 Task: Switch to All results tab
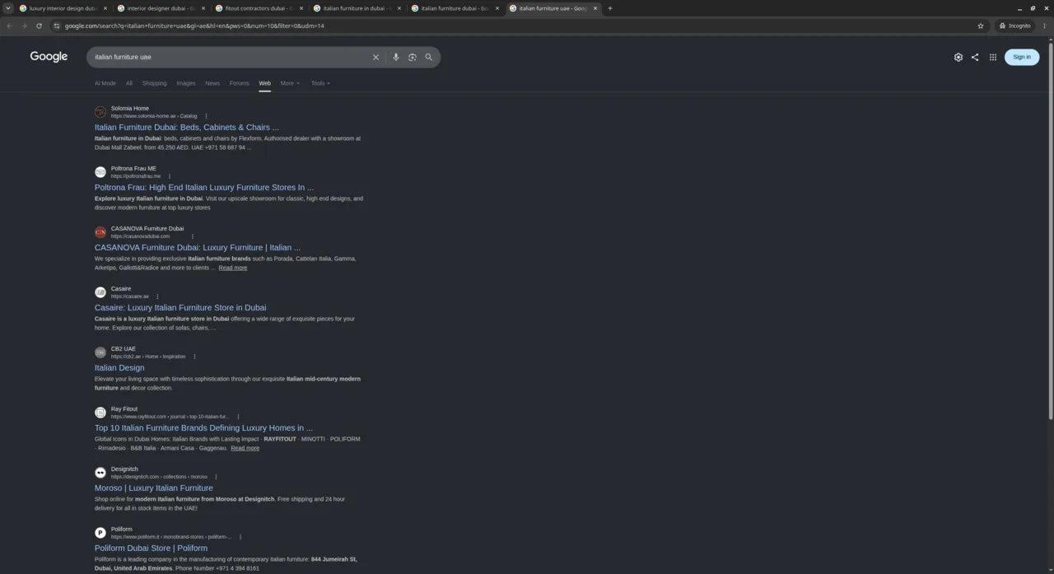129,83
